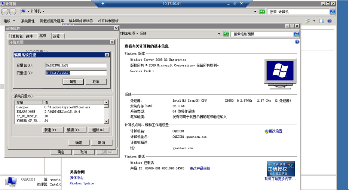Select the FP_NO_HOST_C... variable row
349x193 pixels.
click(x=59, y=116)
